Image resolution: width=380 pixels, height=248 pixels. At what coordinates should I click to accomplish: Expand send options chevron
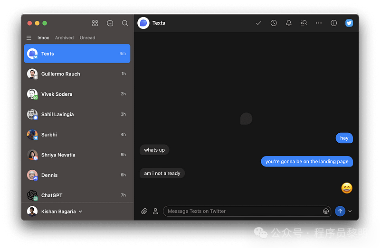pos(350,211)
